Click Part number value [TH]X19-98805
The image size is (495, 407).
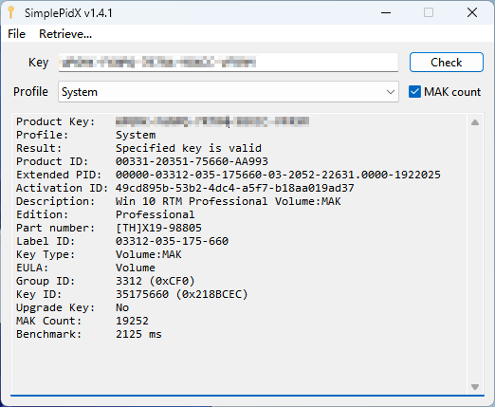(158, 228)
